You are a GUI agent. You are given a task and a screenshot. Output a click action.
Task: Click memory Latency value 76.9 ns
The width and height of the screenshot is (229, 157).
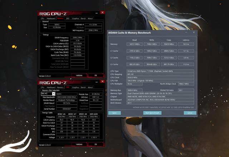pyautogui.click(x=186, y=44)
